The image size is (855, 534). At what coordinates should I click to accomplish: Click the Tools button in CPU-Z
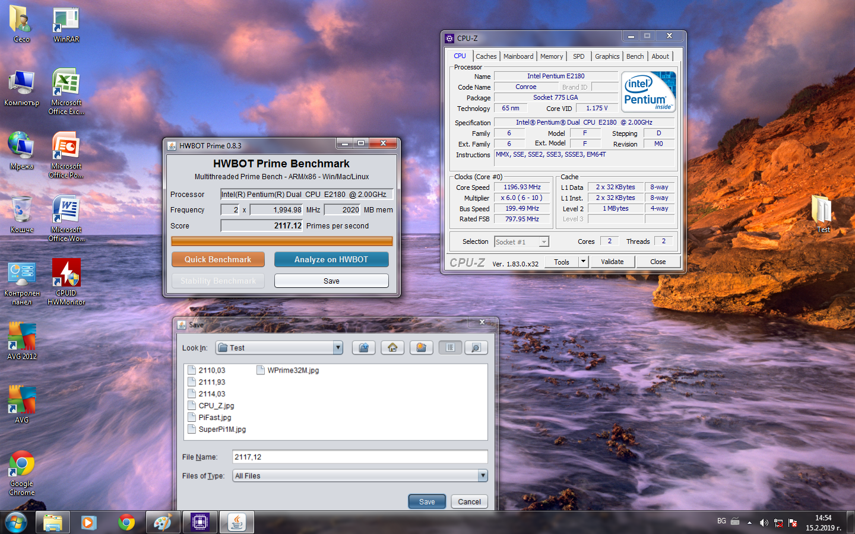pos(562,262)
